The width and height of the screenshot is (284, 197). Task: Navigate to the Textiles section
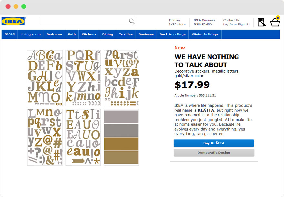point(126,34)
